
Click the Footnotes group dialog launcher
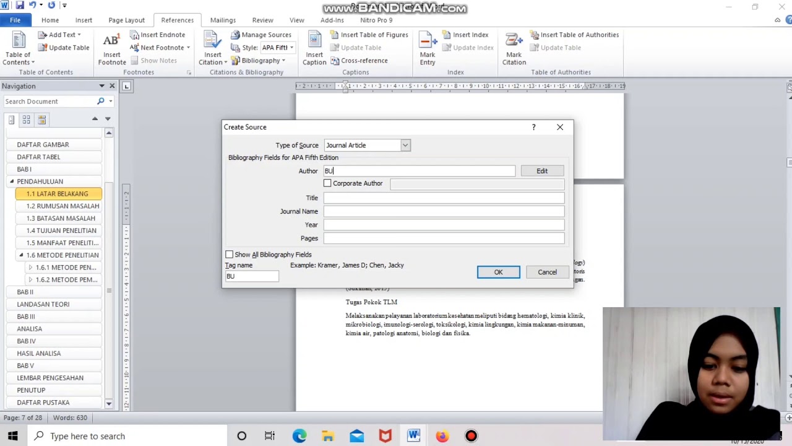pos(189,72)
